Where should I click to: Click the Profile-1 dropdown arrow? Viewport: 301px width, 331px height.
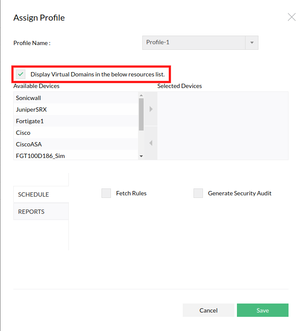(x=252, y=43)
